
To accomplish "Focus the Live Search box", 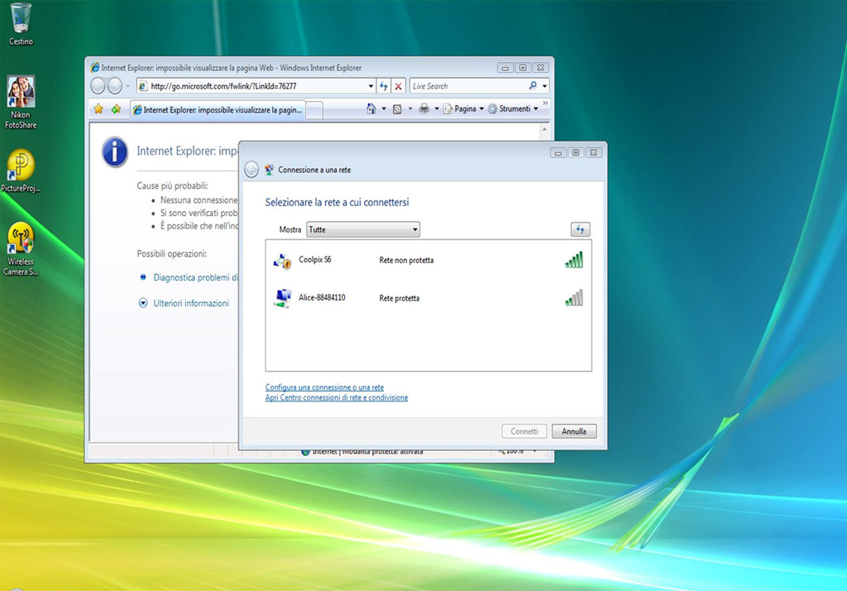I will click(x=469, y=86).
